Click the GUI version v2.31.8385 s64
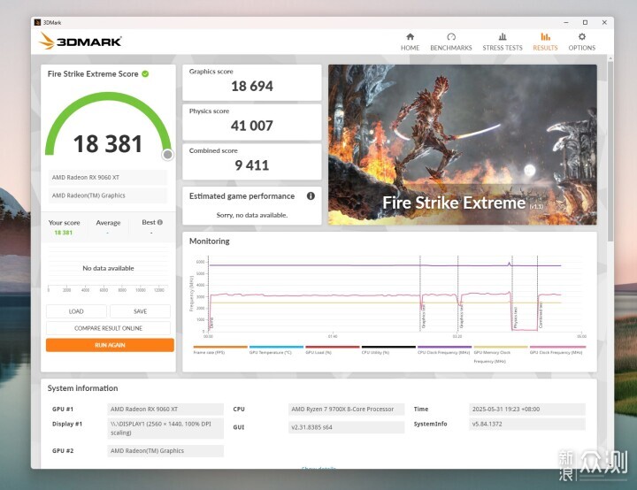The image size is (637, 490). coord(346,427)
